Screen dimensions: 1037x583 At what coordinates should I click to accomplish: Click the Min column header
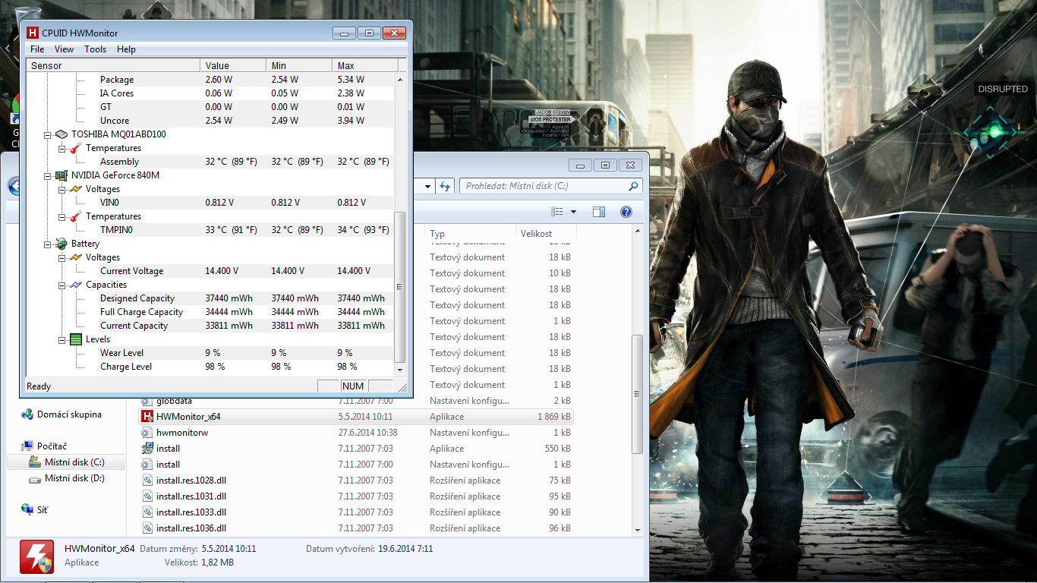click(x=299, y=65)
